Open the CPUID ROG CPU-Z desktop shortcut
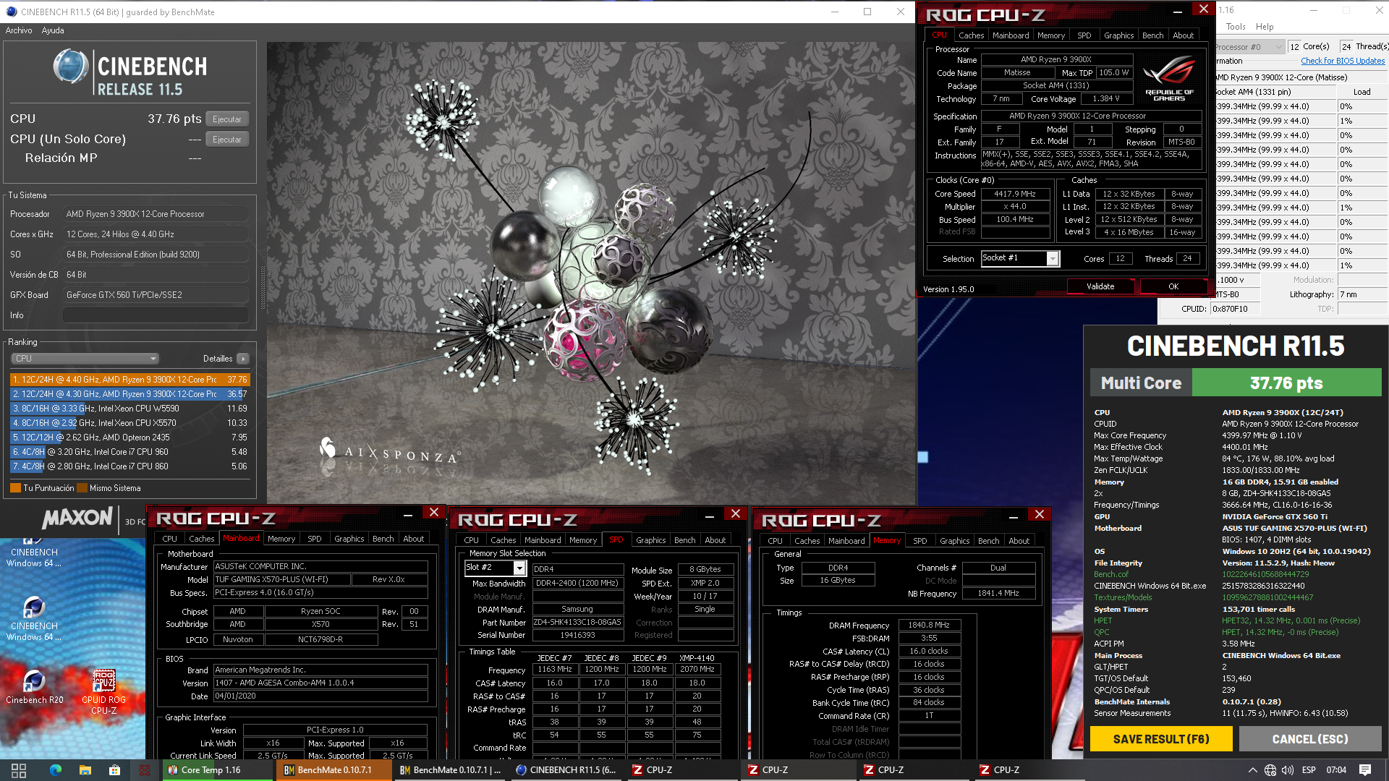1389x781 pixels. tap(103, 692)
